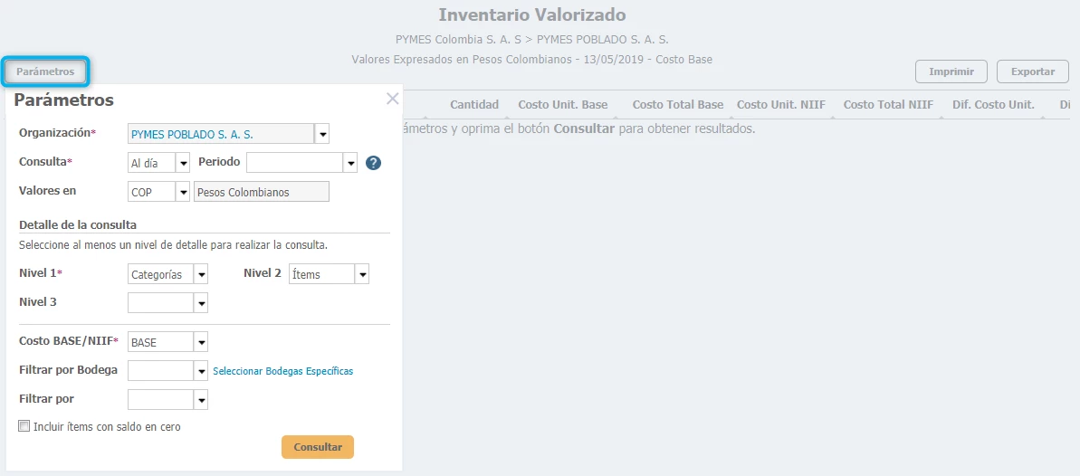Open the Filtrar por Bodega dropdown

click(x=201, y=371)
